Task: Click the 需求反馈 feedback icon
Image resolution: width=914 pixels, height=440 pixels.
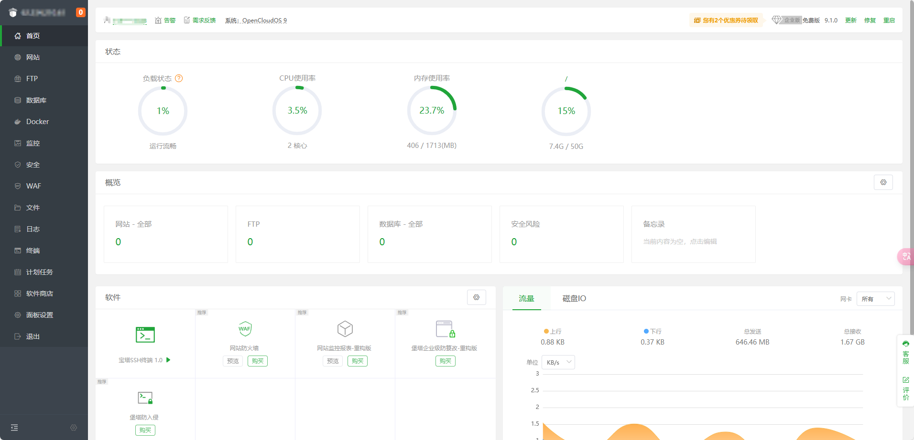Action: [187, 21]
